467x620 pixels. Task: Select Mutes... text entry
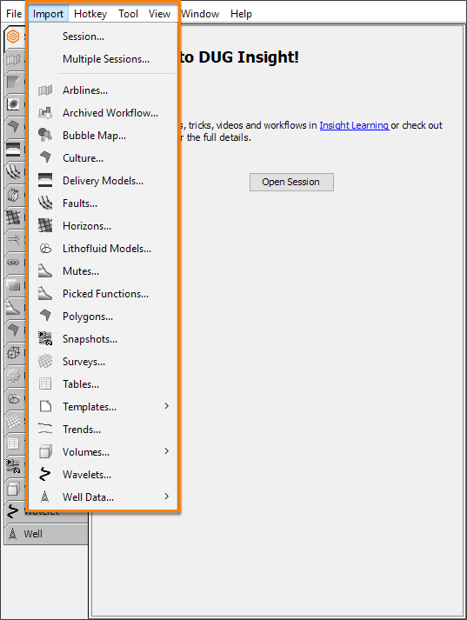(81, 270)
